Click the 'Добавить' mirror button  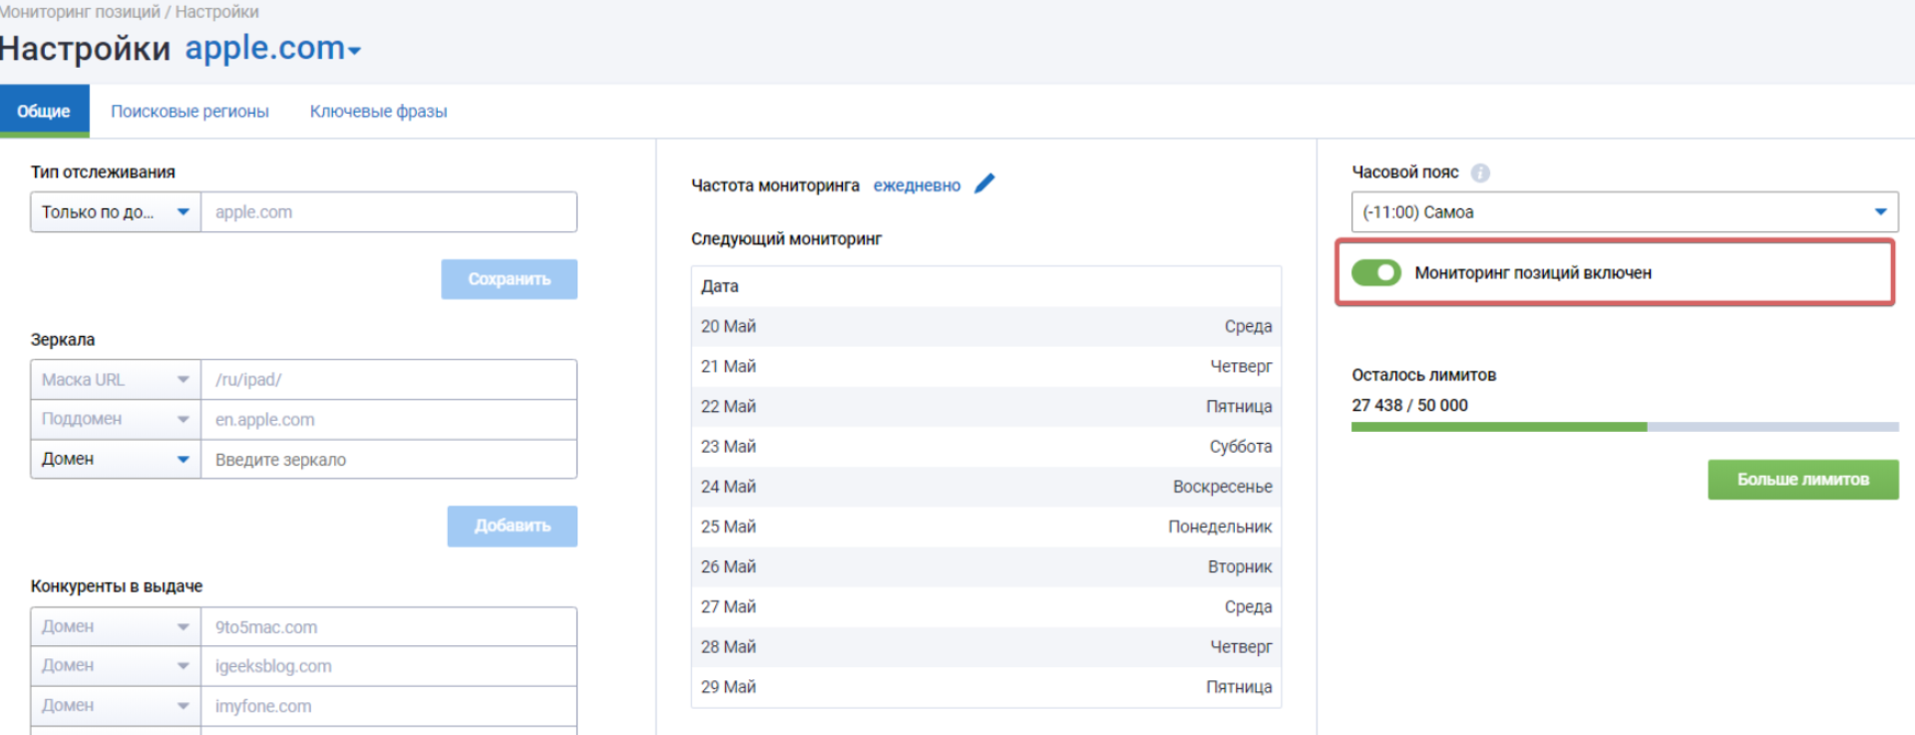(x=513, y=526)
